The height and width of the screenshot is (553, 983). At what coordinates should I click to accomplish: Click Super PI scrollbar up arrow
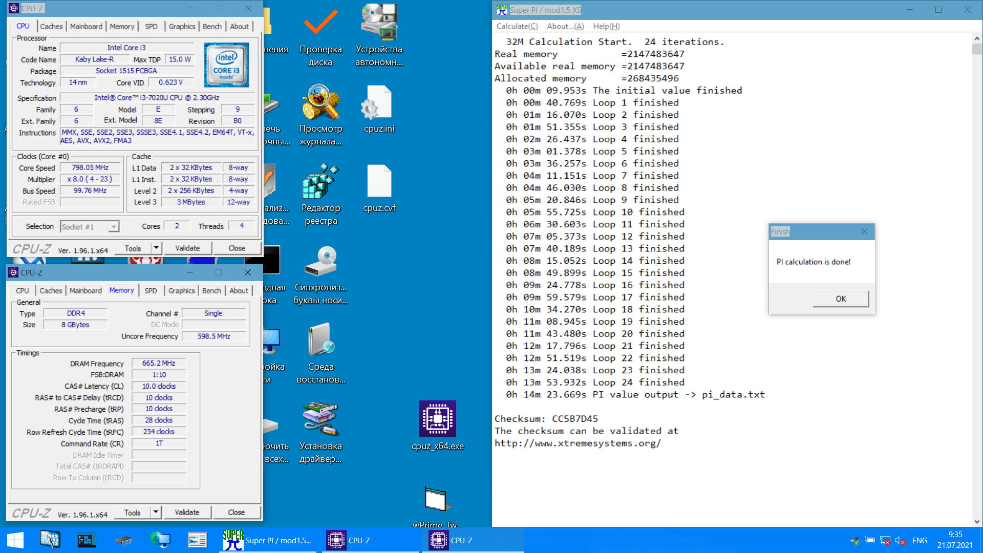coord(977,38)
